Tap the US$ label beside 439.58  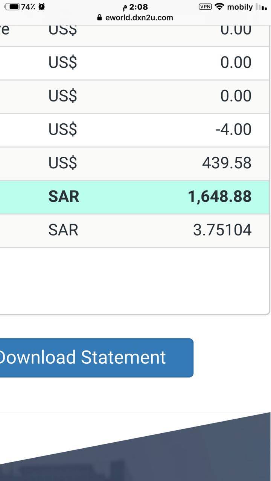(62, 163)
